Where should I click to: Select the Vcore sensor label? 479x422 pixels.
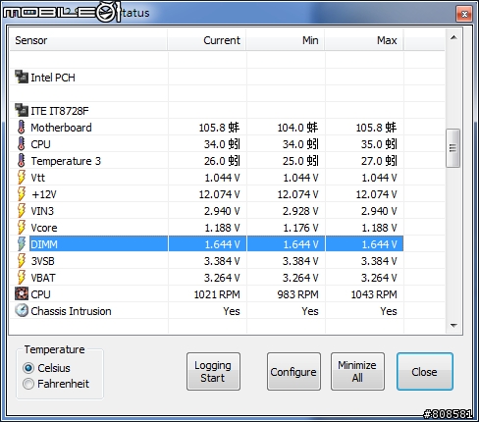click(44, 228)
